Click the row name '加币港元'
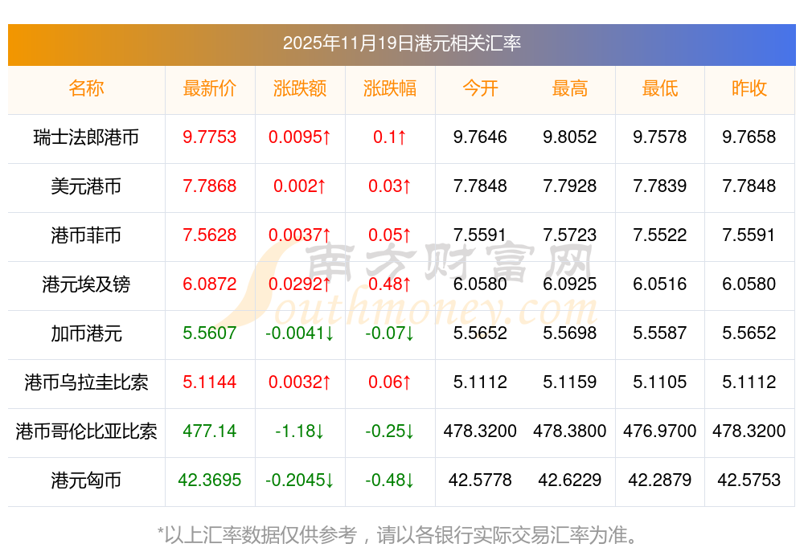 click(x=86, y=333)
